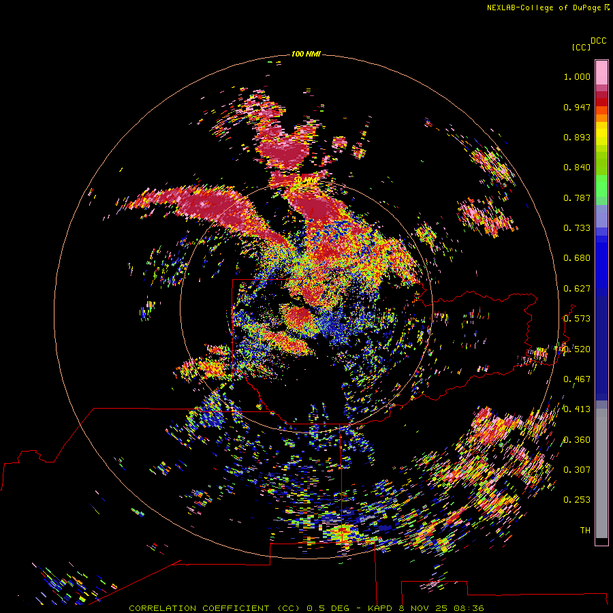Click the 08:36 timestamp in caption
The width and height of the screenshot is (613, 613).
[x=469, y=608]
